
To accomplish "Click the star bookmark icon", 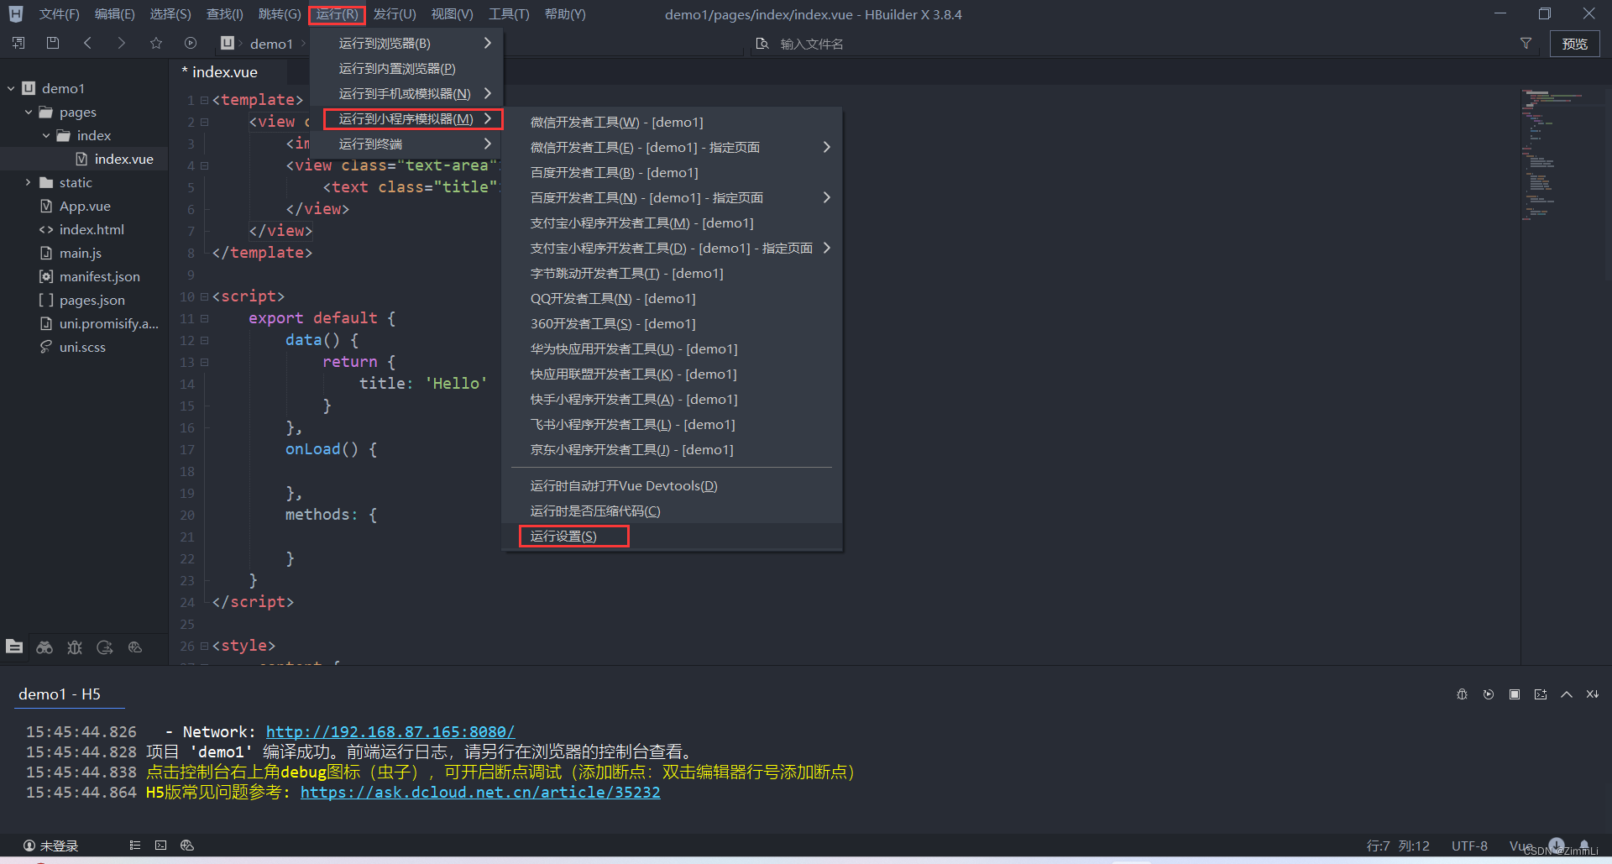I will (156, 43).
